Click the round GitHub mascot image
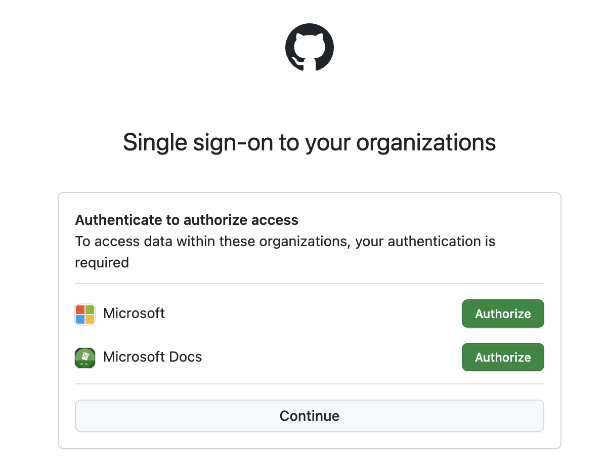Screen dimensions: 605x471 point(309,47)
